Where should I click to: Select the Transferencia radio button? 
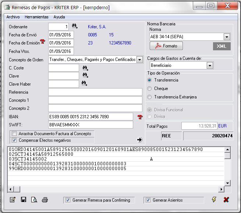point(149,80)
